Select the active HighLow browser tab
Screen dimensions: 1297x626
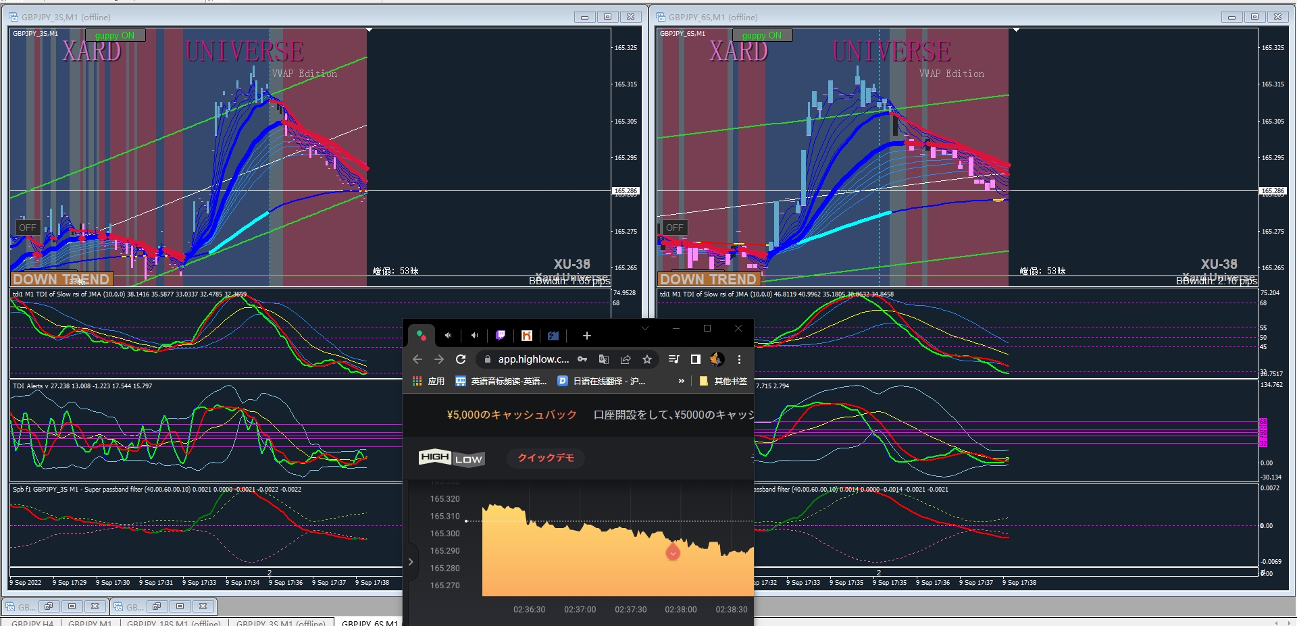[422, 336]
